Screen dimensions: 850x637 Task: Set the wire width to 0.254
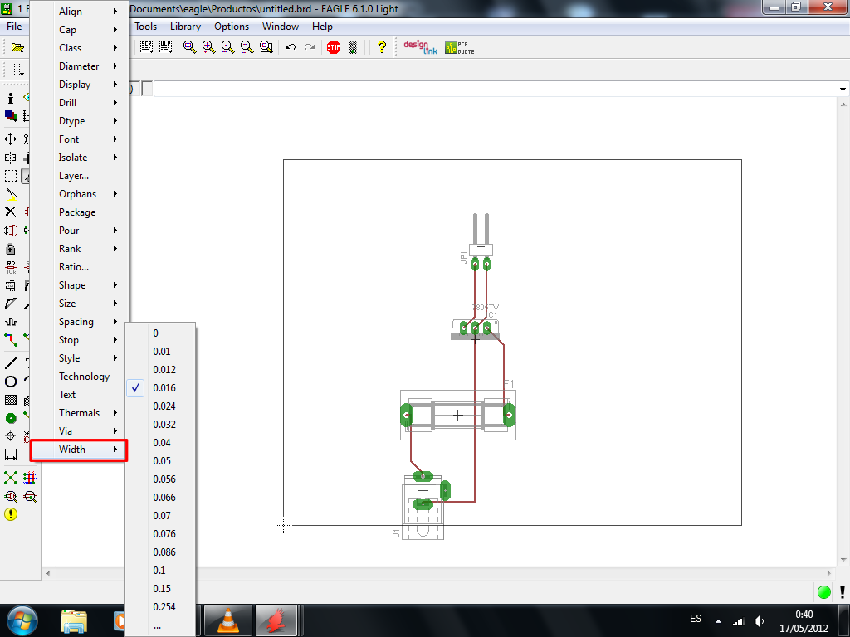click(160, 606)
